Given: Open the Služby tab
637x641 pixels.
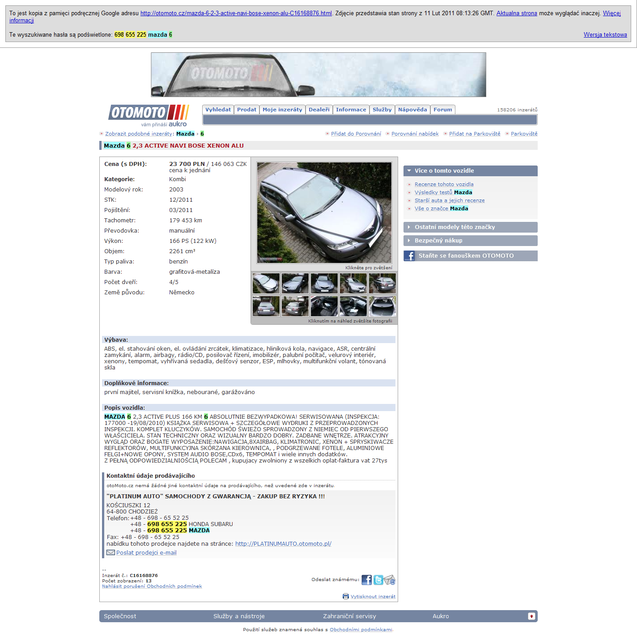Looking at the screenshot, I should coord(382,110).
